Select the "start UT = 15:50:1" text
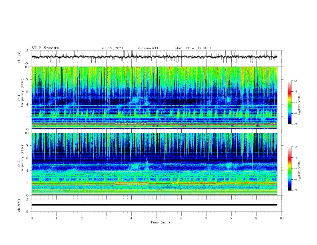317x245 pixels. [193, 48]
